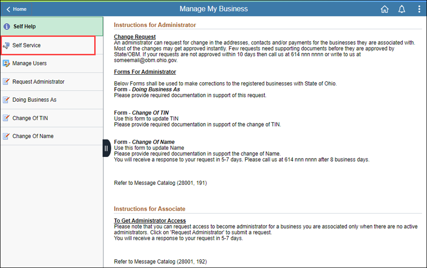The width and height of the screenshot is (427, 268).
Task: Go back using the Home button
Action: [17, 9]
